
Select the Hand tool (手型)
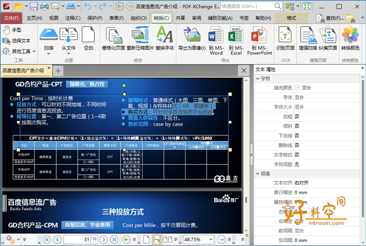pyautogui.click(x=12, y=30)
